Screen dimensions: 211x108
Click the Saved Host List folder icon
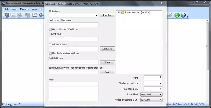[122, 13]
